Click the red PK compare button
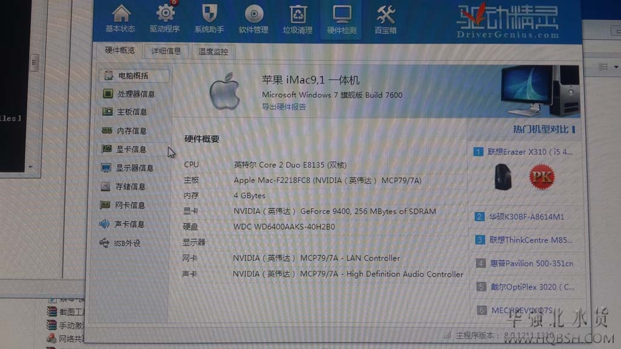 pos(542,177)
